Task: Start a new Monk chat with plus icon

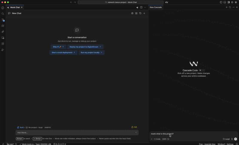Action: coord(144,13)
